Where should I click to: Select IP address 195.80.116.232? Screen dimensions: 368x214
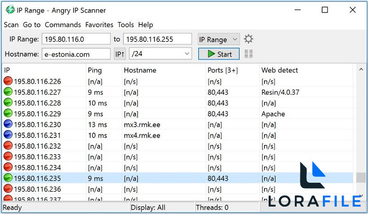point(37,146)
